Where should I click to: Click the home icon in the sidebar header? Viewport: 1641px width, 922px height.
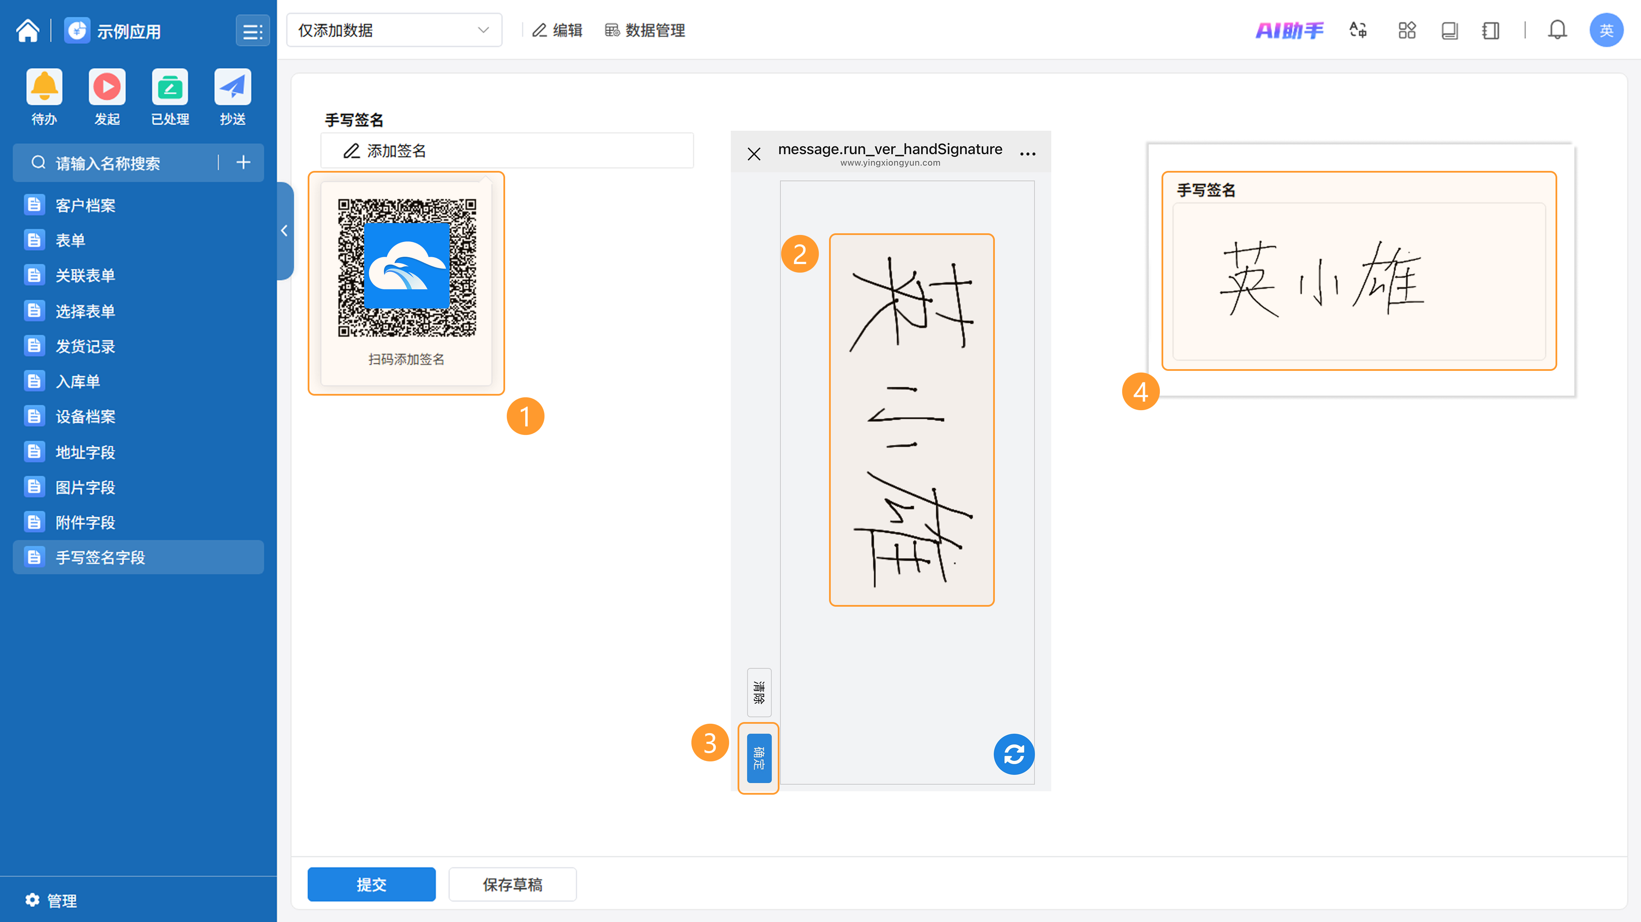click(x=27, y=30)
